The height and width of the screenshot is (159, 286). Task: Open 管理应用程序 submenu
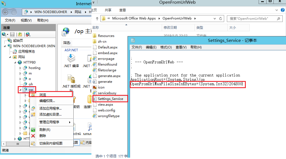coord(52,122)
